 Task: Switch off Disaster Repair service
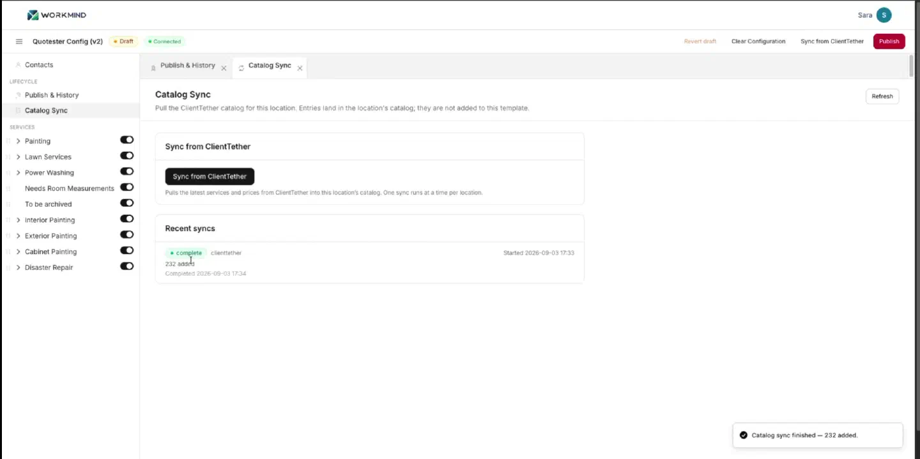point(127,266)
